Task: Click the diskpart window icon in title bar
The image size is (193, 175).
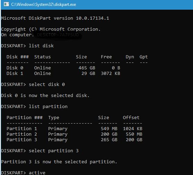Action: (x=6, y=4)
